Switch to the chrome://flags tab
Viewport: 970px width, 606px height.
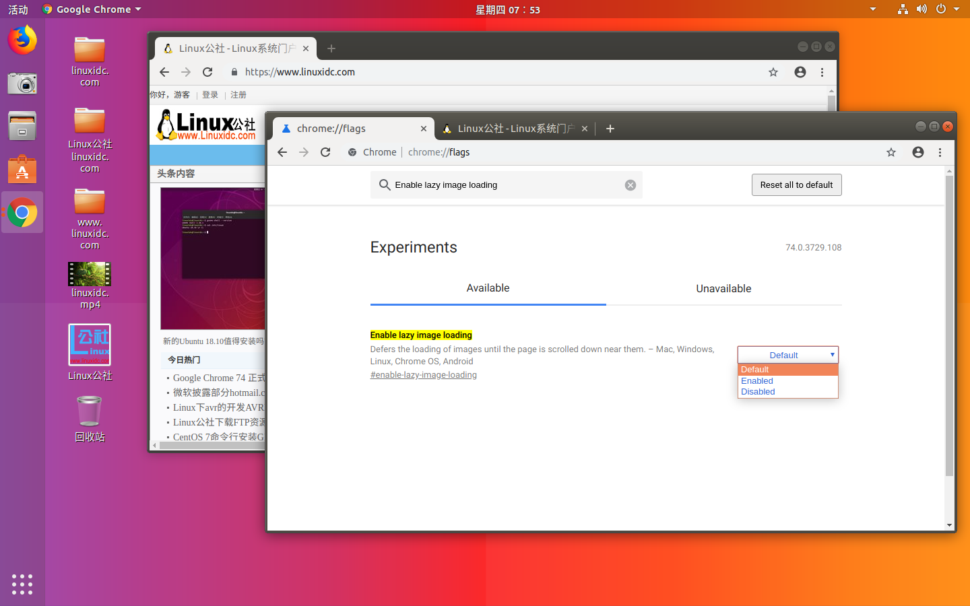[354, 129]
